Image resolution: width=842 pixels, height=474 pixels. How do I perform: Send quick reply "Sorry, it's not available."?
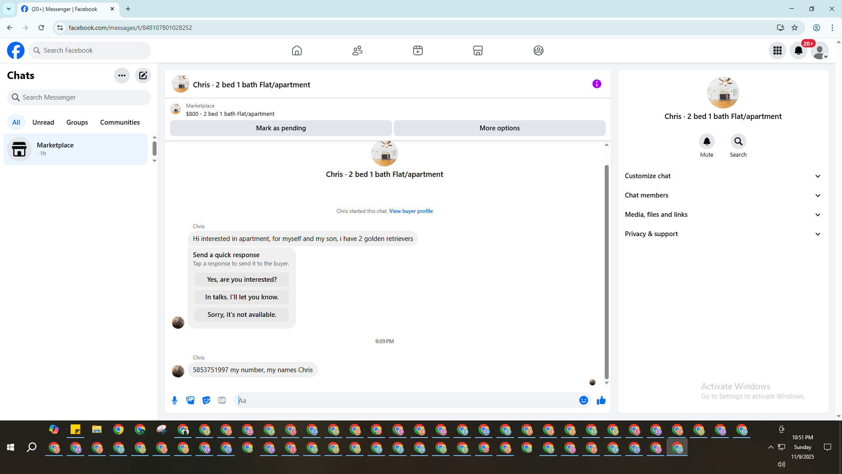point(242,315)
